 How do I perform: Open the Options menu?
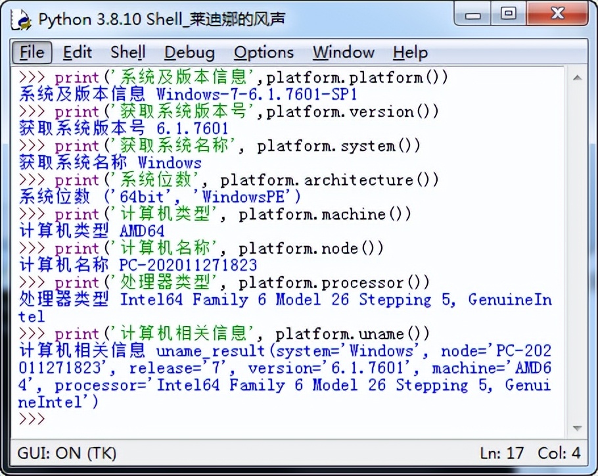click(264, 53)
